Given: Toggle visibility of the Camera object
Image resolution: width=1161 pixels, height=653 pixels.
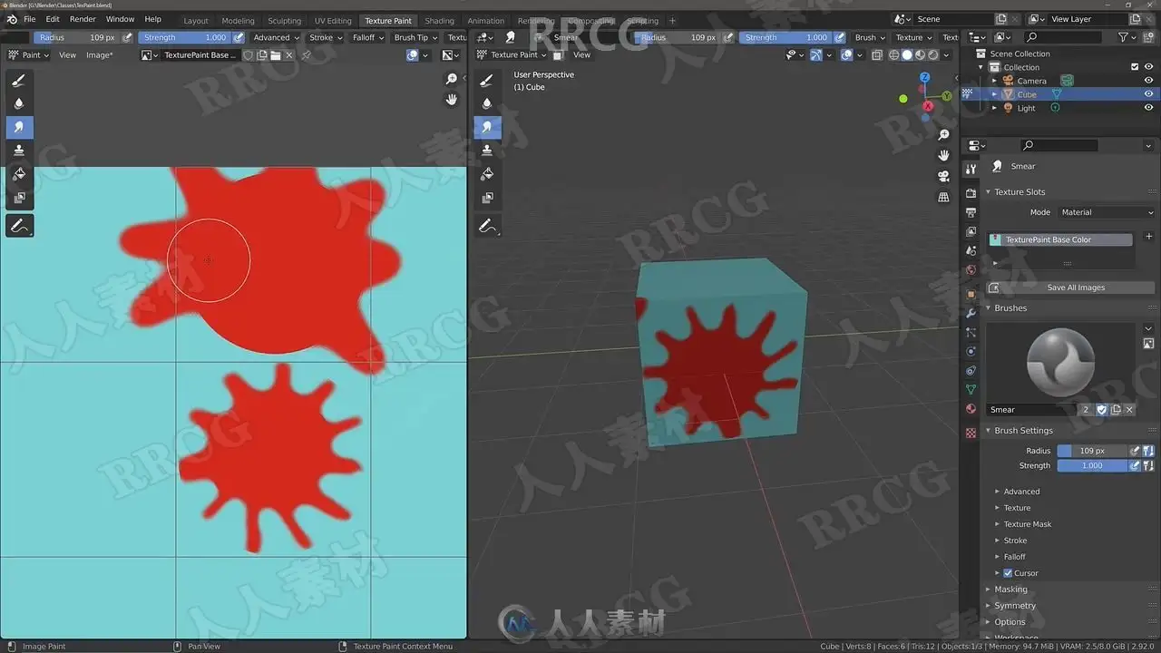Looking at the screenshot, I should 1148,81.
